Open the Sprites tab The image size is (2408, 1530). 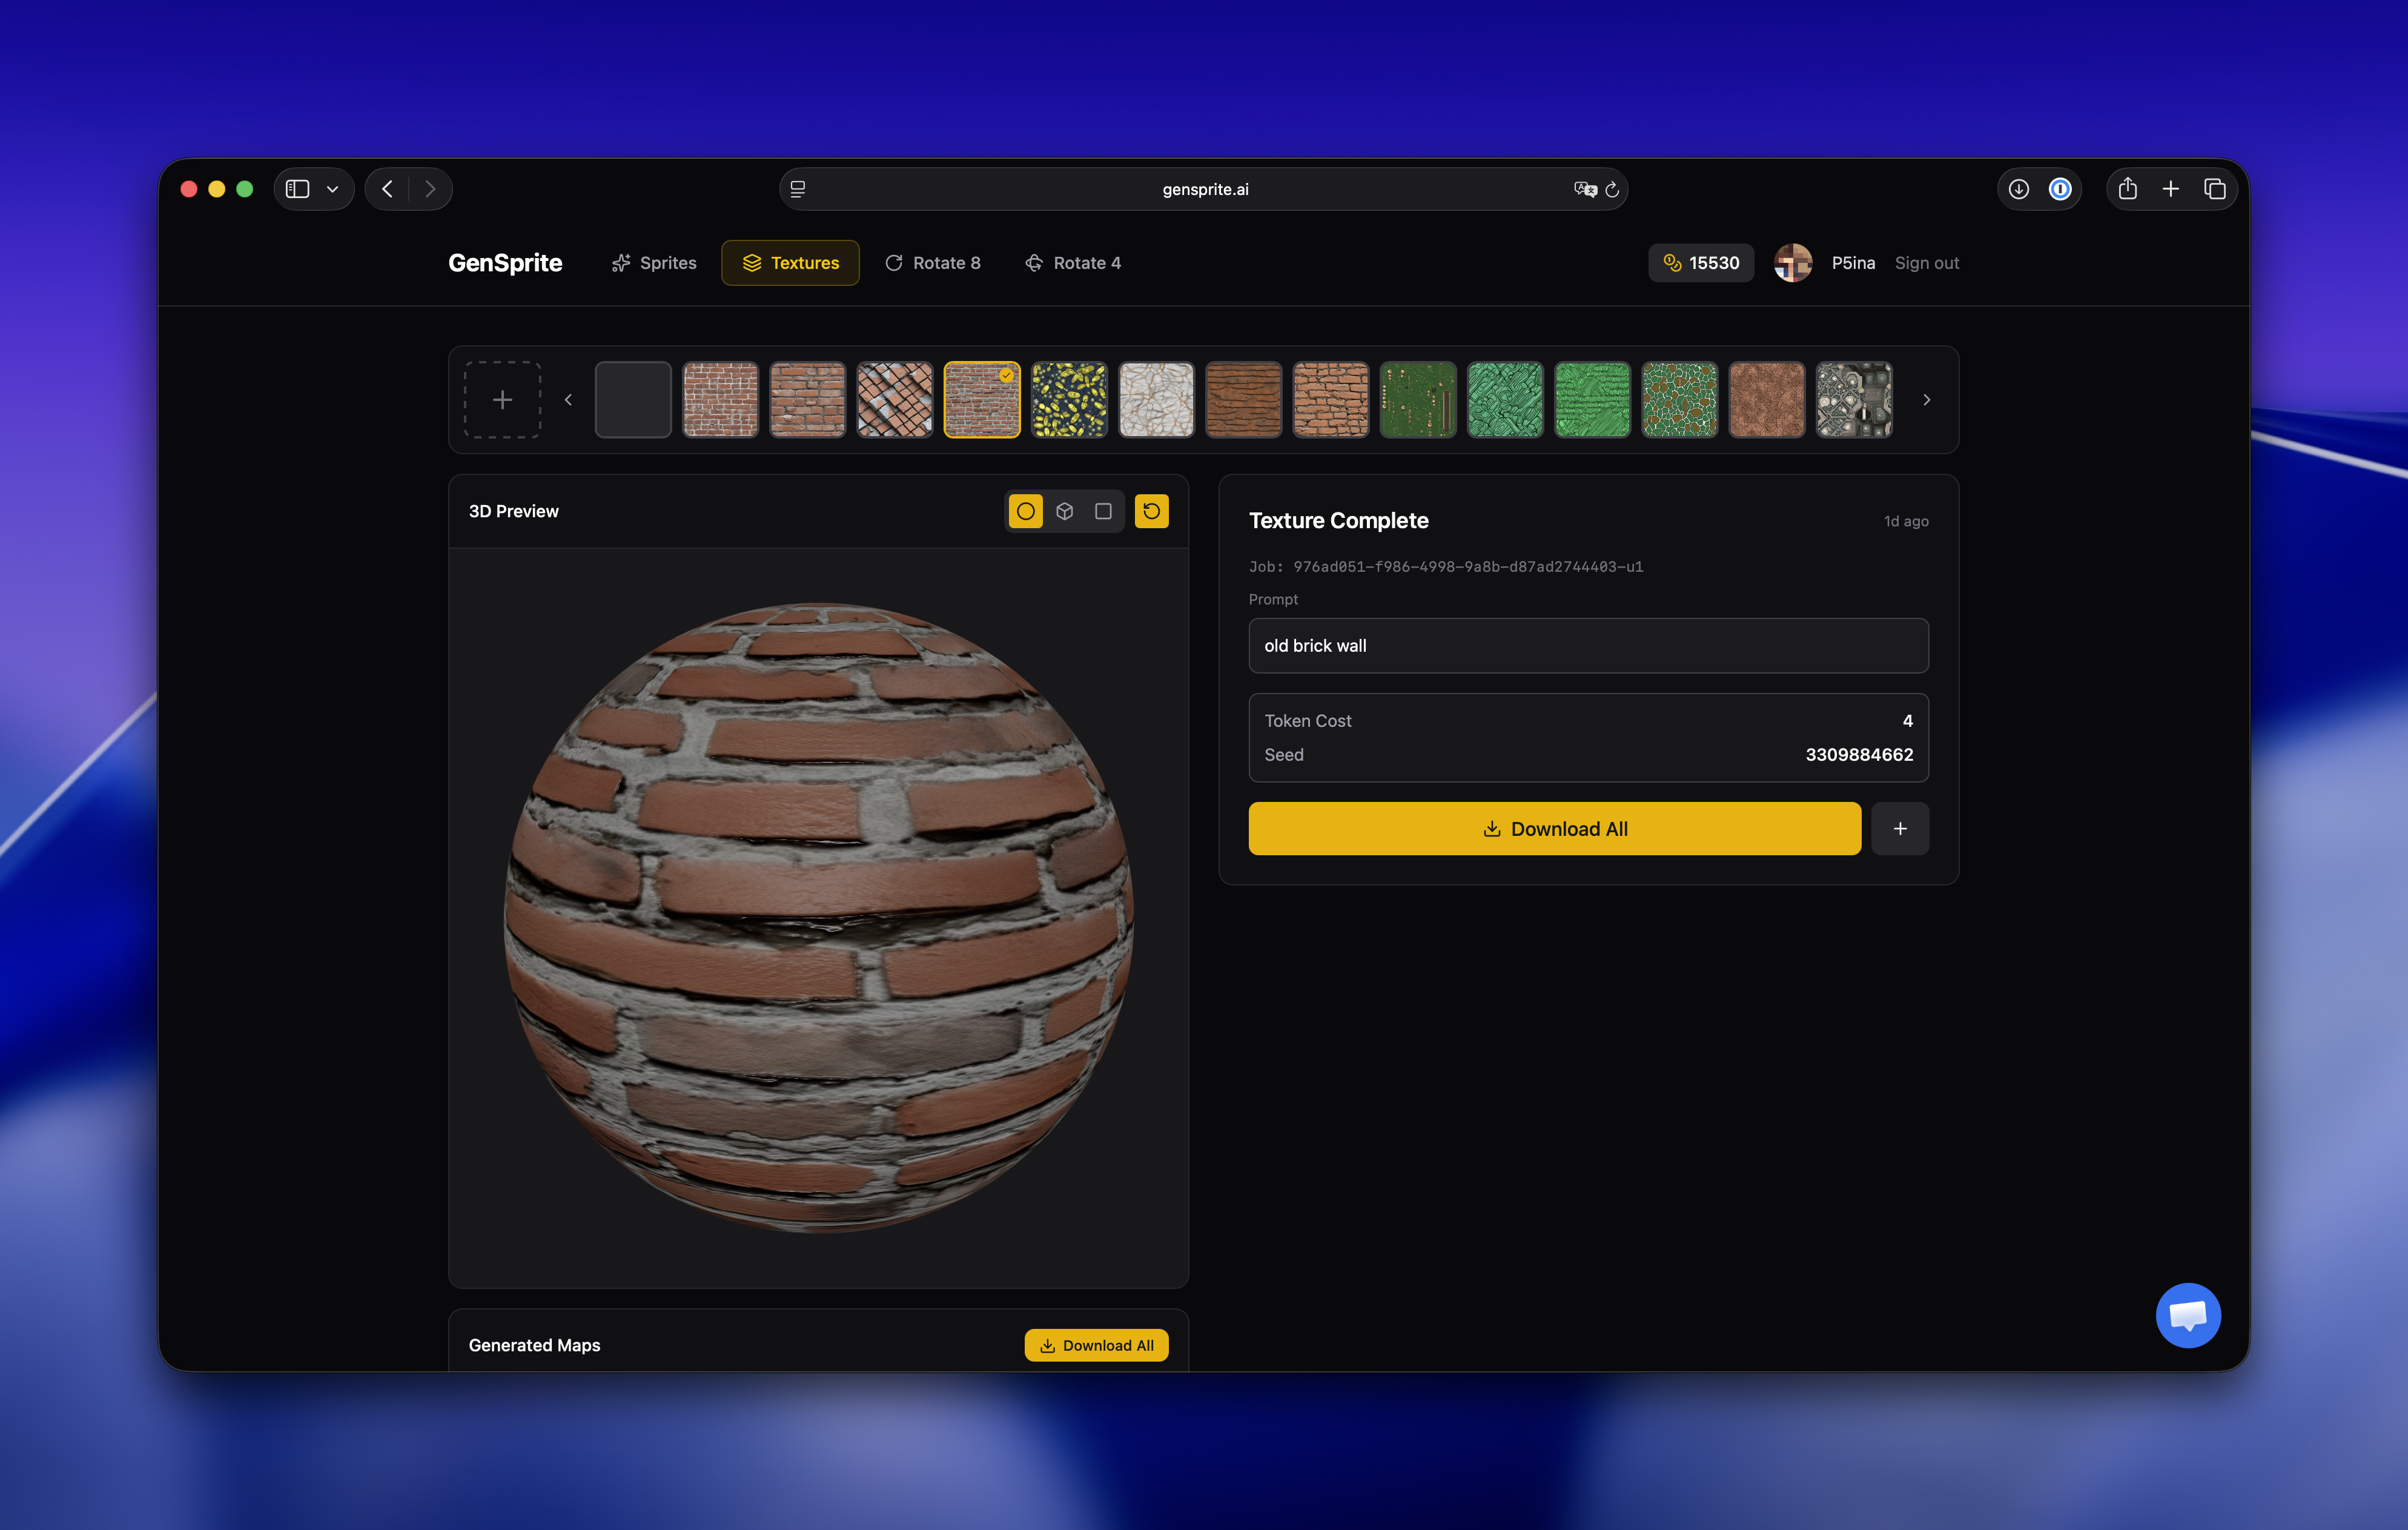point(654,263)
